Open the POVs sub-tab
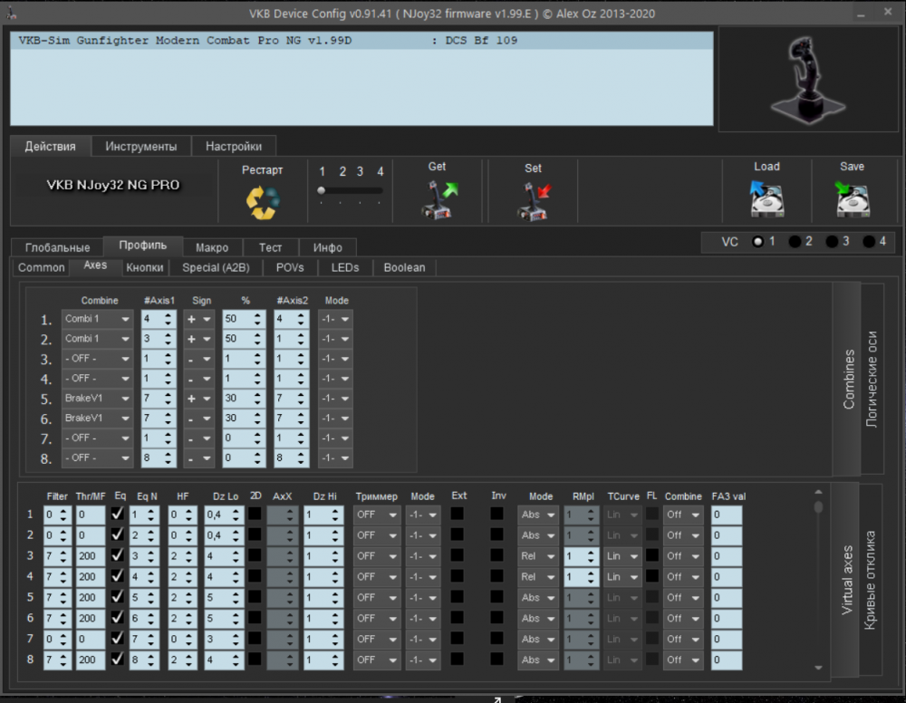Screen dimensions: 906x703 pyautogui.click(x=290, y=267)
